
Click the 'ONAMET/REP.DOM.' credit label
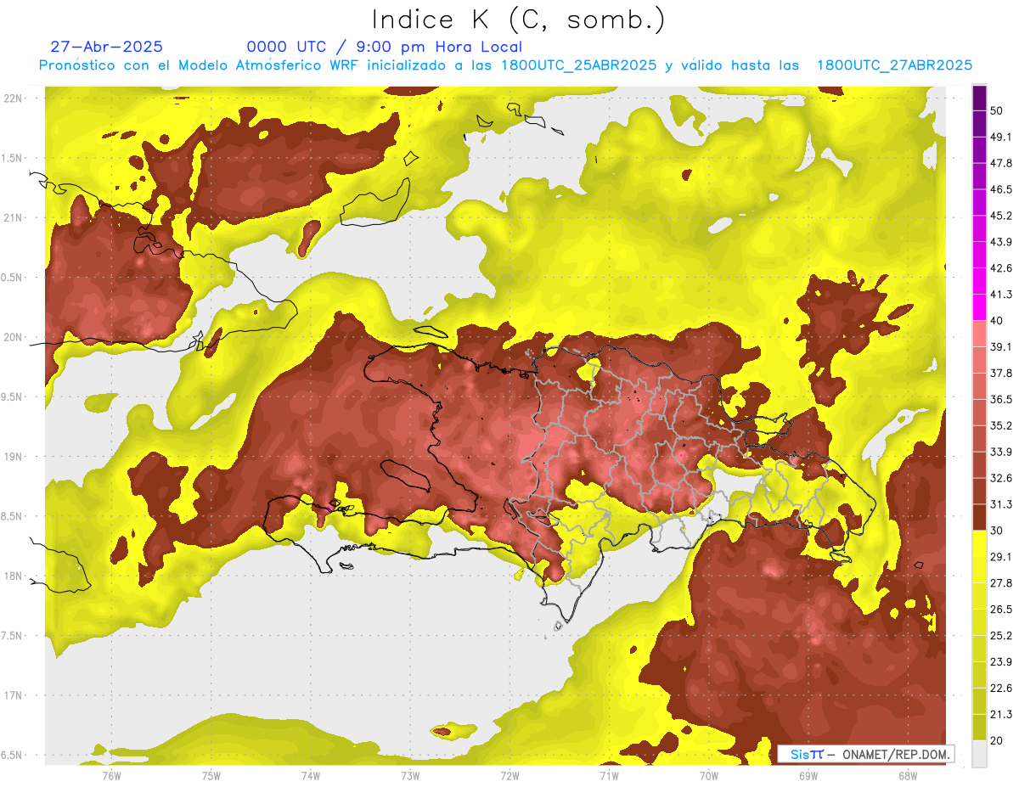click(898, 754)
